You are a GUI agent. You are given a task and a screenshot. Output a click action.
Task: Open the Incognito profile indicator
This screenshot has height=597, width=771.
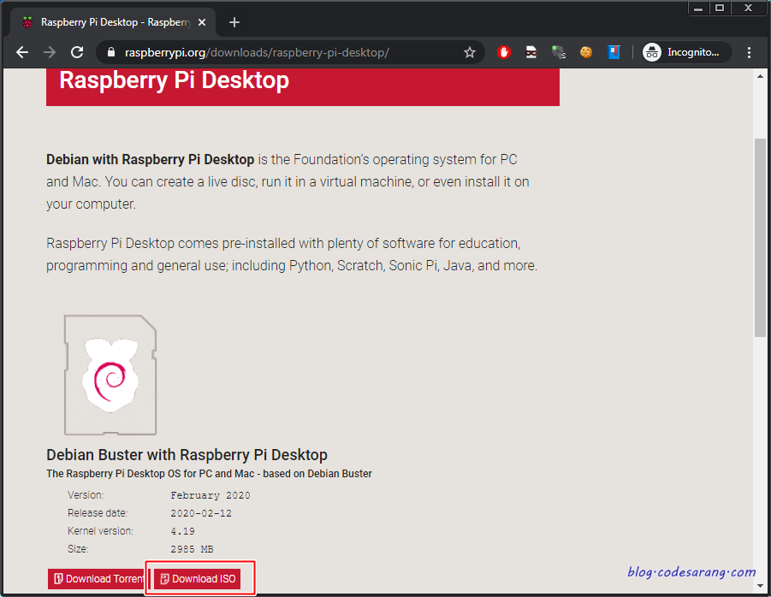pos(686,52)
